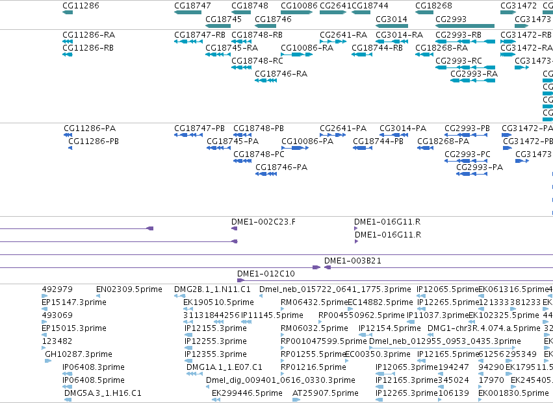Click the CG2993-RB transcript label
The image size is (553, 403).
click(459, 35)
